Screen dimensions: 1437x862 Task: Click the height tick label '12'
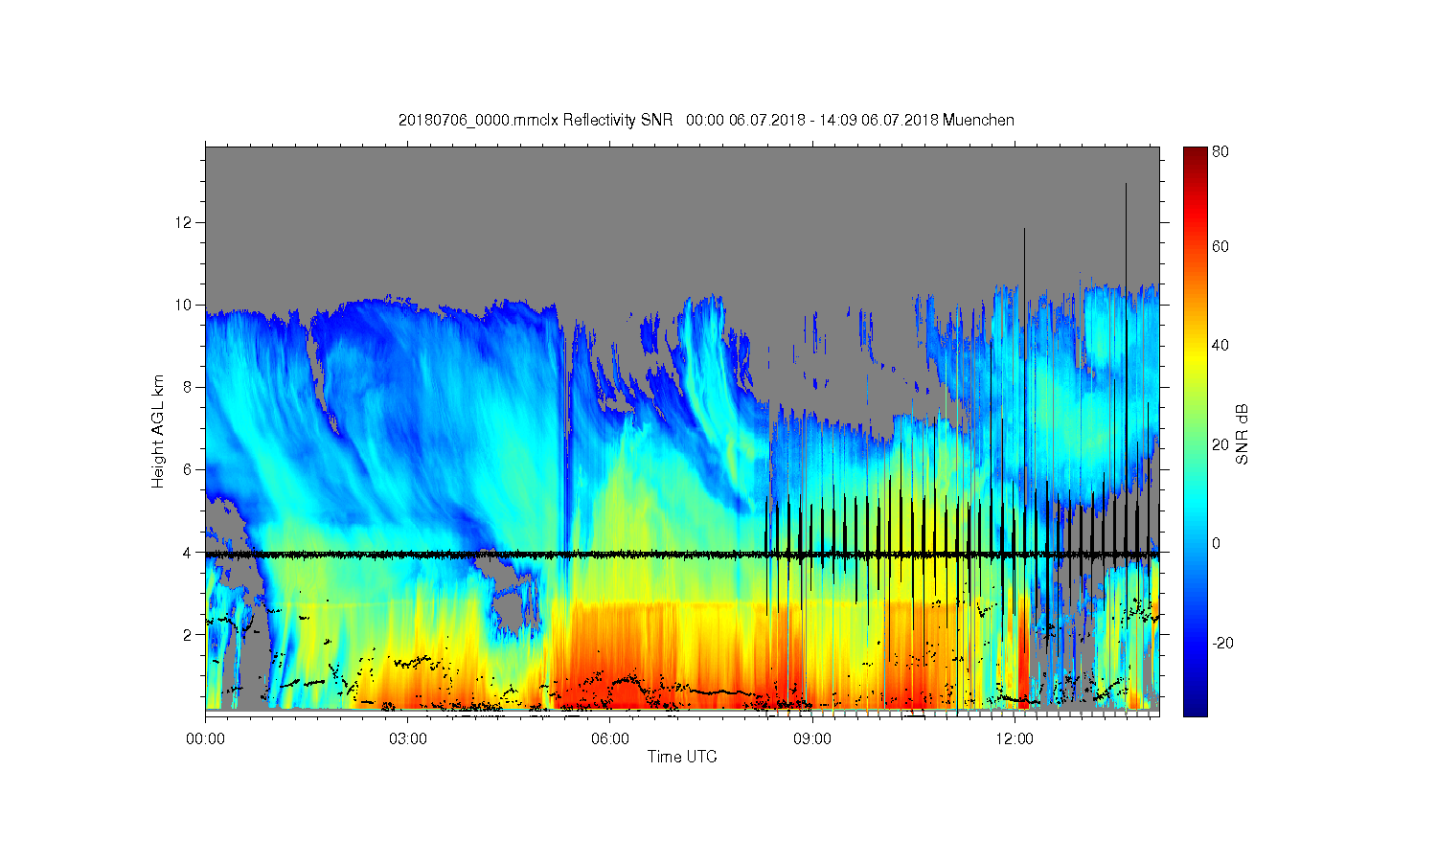click(186, 223)
